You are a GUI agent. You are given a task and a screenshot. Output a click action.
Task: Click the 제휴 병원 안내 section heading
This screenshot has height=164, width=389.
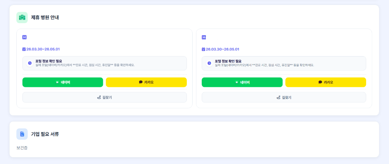[45, 17]
